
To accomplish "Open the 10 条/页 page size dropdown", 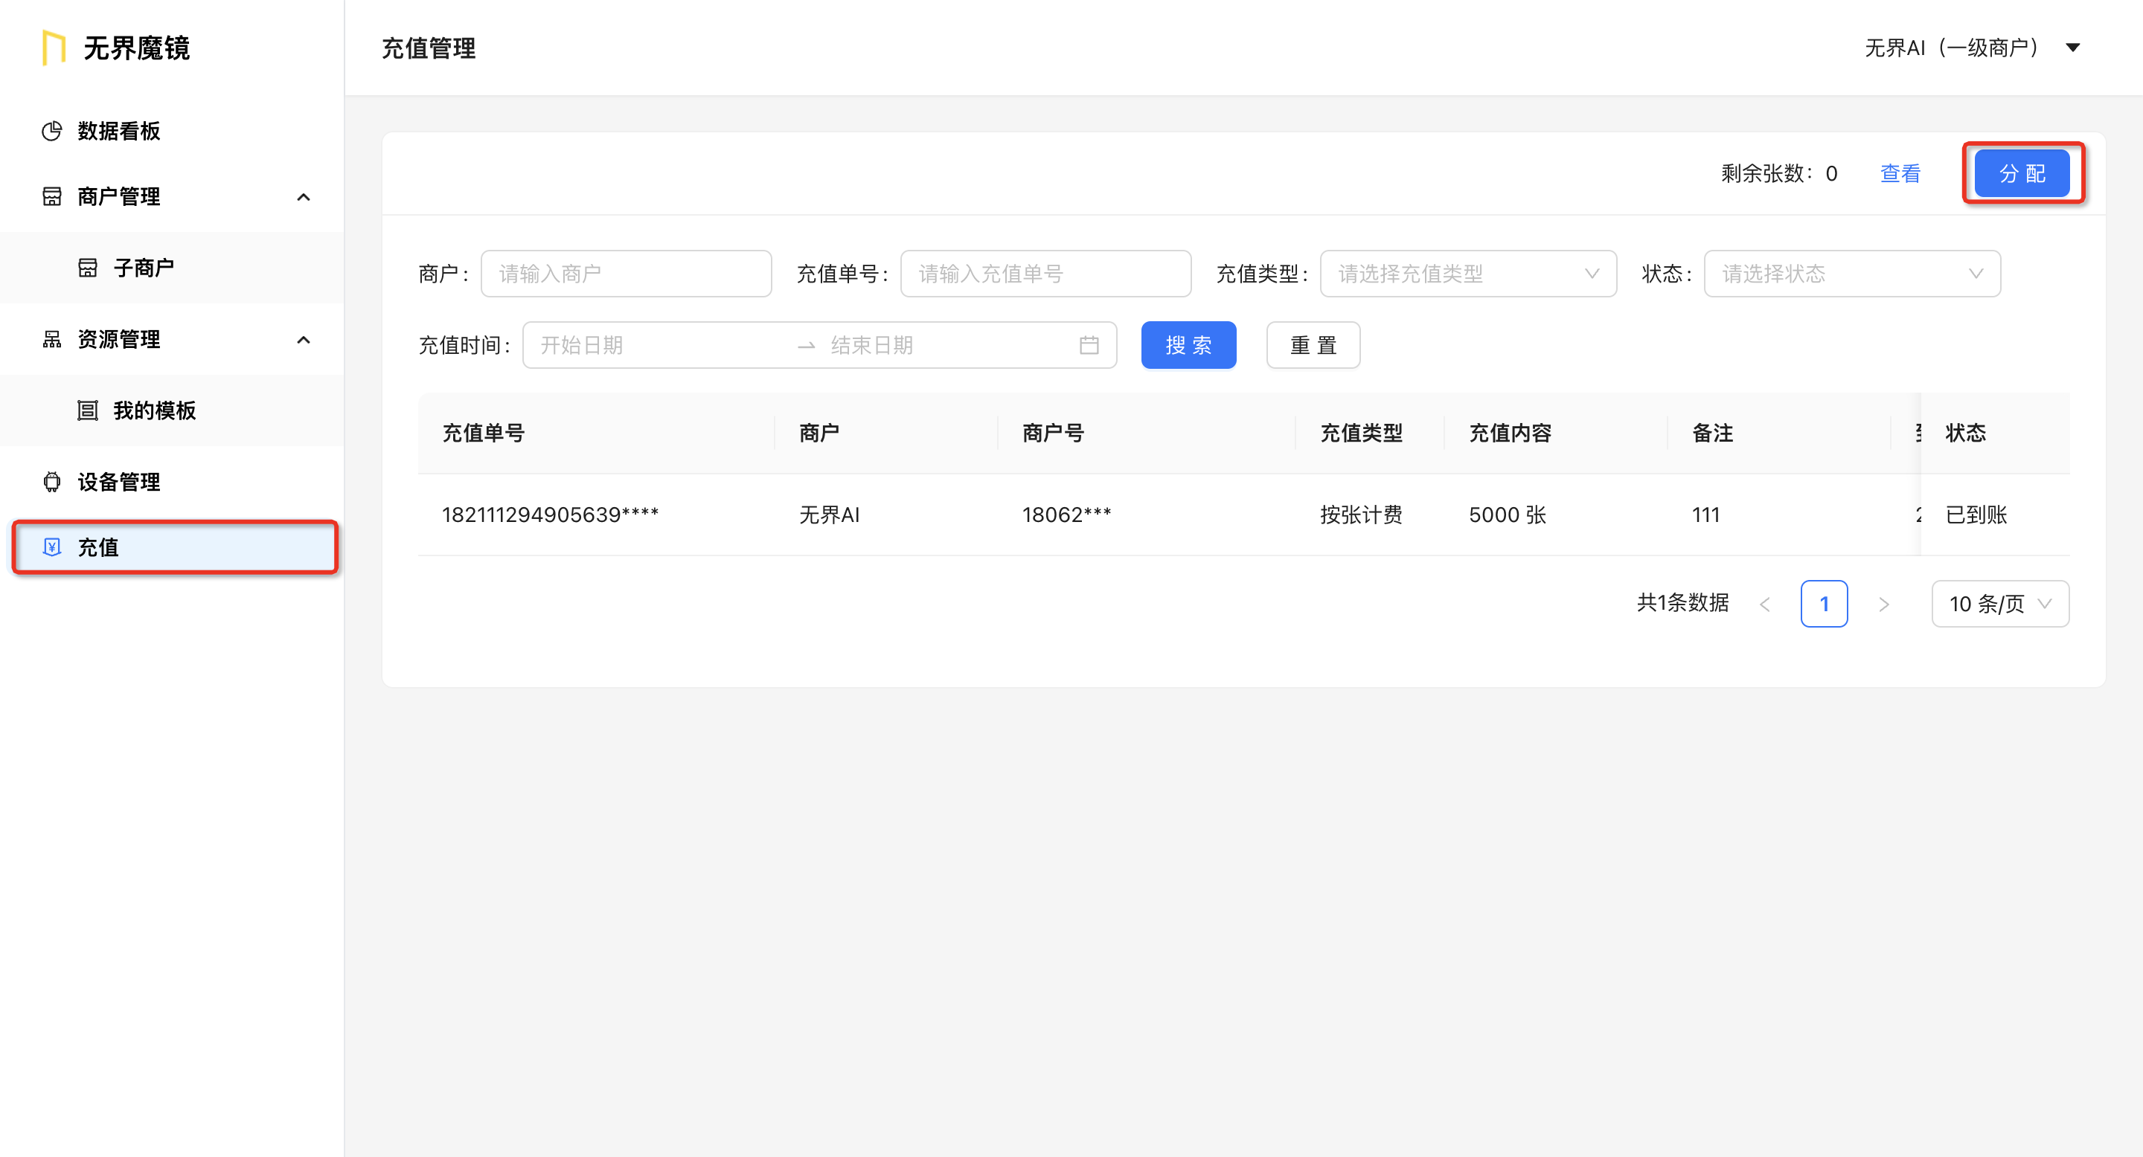I will coord(2000,604).
